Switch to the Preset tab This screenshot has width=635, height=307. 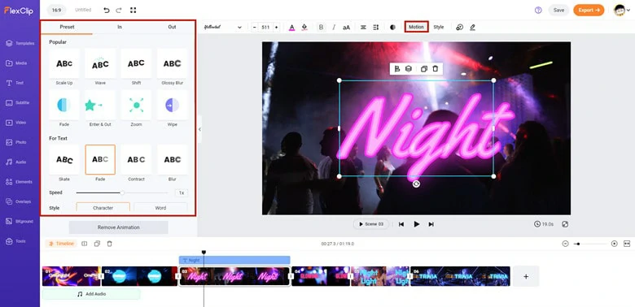[x=68, y=27]
